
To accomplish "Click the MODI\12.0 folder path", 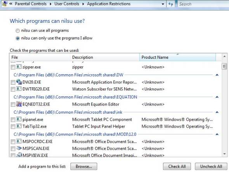I will (75, 134).
